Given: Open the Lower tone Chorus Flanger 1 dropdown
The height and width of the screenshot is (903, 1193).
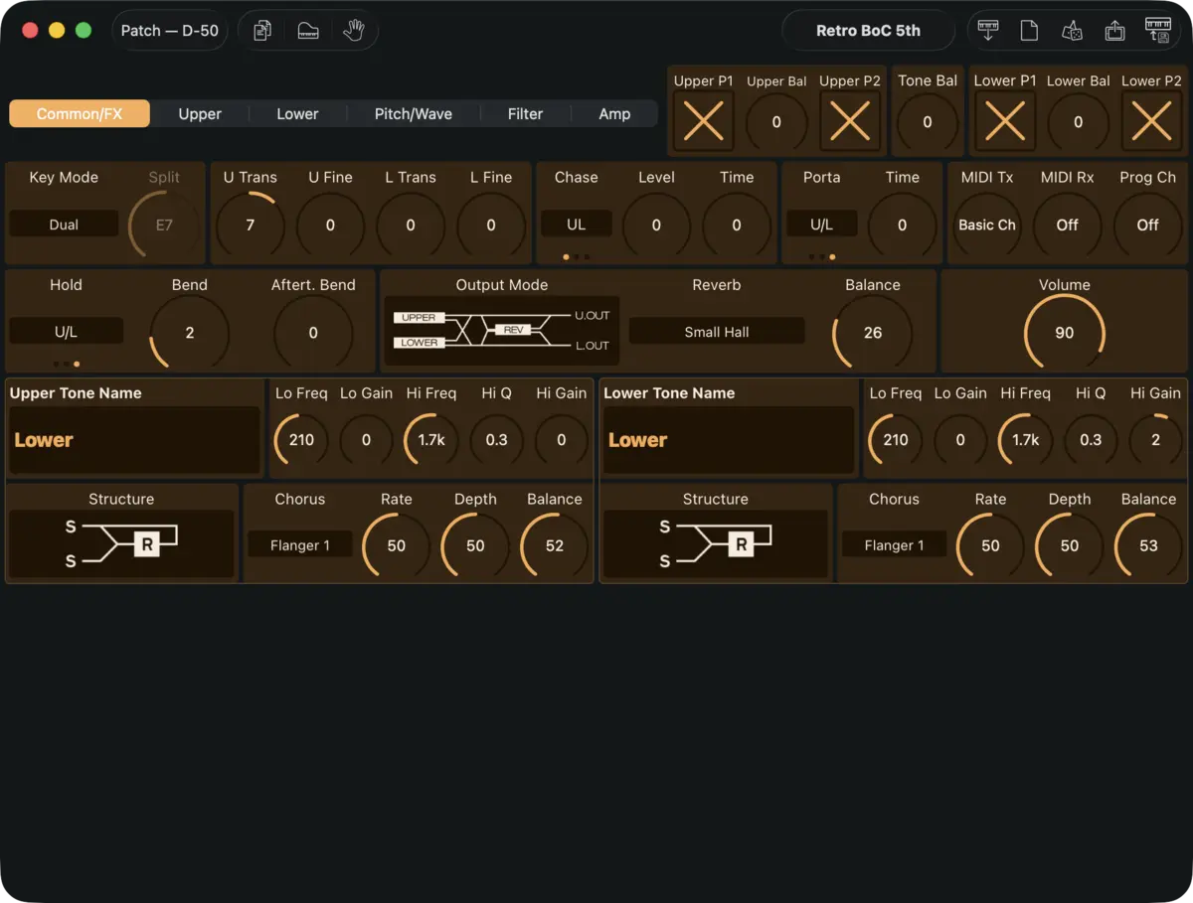Looking at the screenshot, I should point(894,545).
